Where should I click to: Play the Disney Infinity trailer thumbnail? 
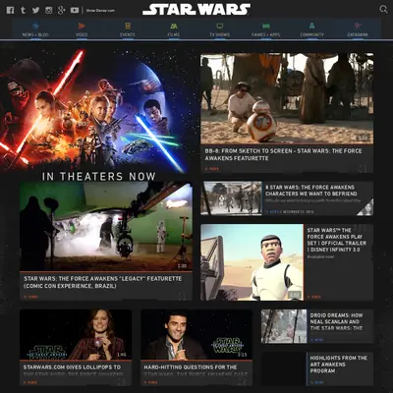tap(252, 262)
